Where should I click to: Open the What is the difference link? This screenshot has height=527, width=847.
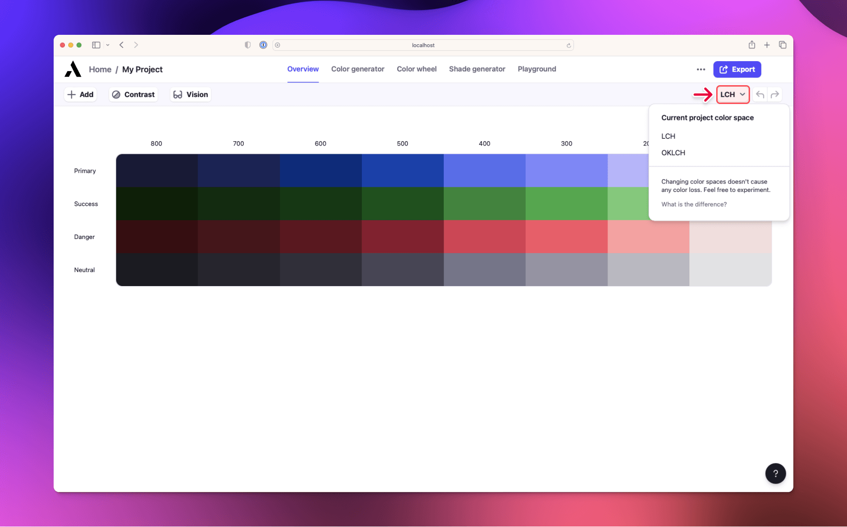(x=694, y=204)
